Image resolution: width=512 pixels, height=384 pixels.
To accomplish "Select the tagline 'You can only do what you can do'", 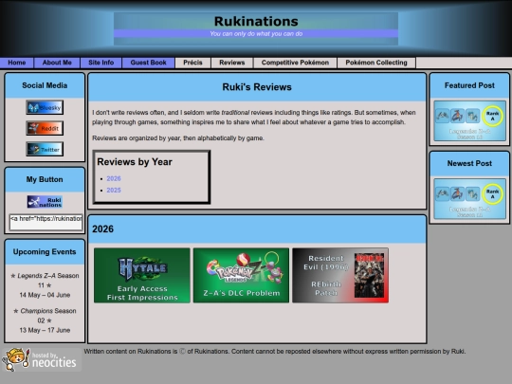I will (256, 33).
